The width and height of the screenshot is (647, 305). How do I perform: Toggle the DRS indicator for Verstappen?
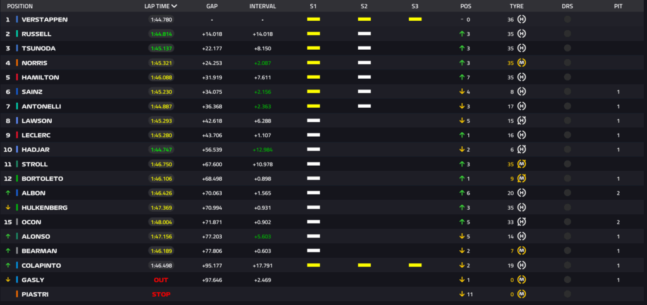tap(567, 20)
